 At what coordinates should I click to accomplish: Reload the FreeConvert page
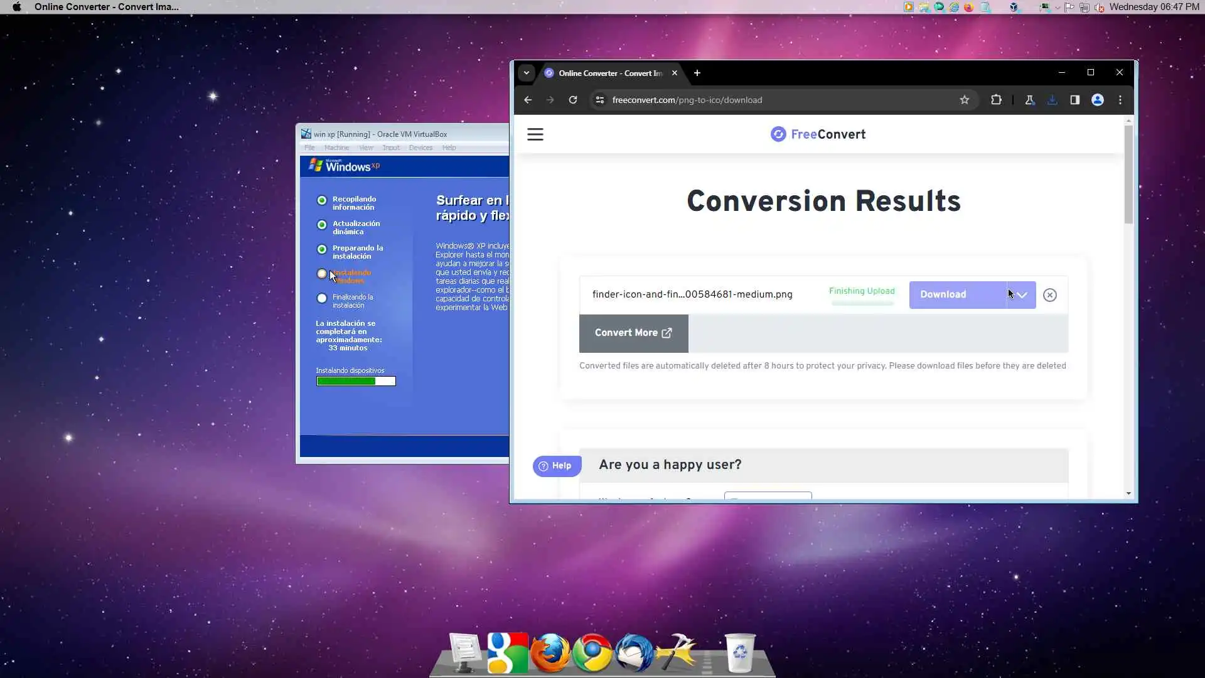572,100
